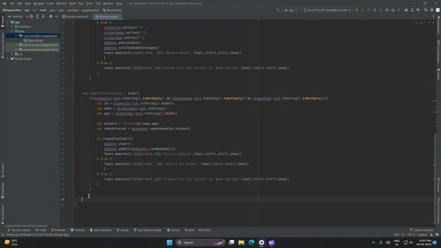
Task: Open the Services tool window
Action: 173,230
